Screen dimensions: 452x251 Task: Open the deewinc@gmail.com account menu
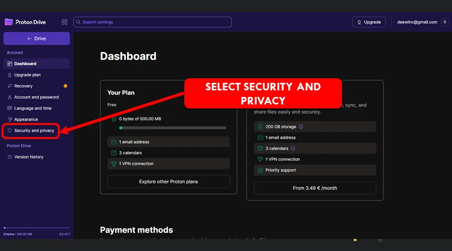417,22
